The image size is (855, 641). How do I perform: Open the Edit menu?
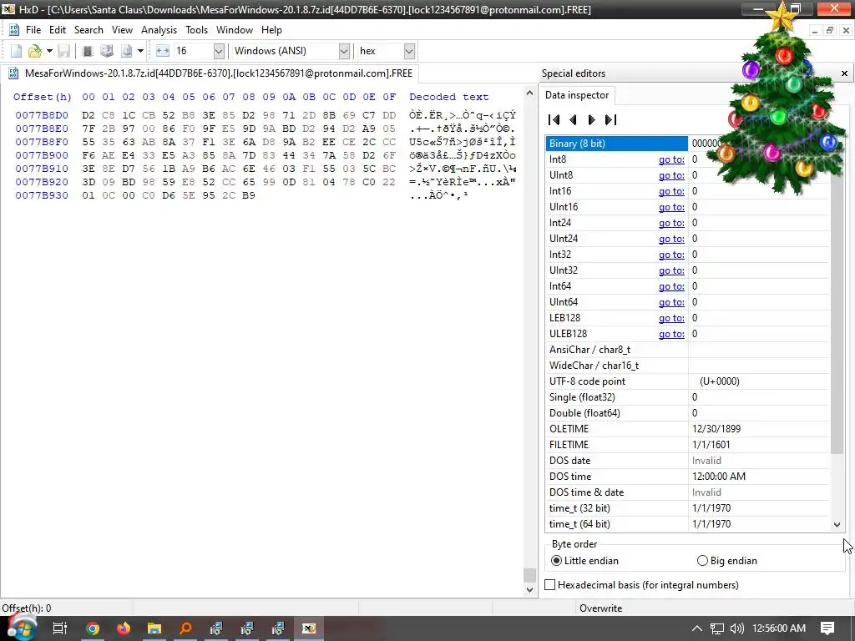58,30
